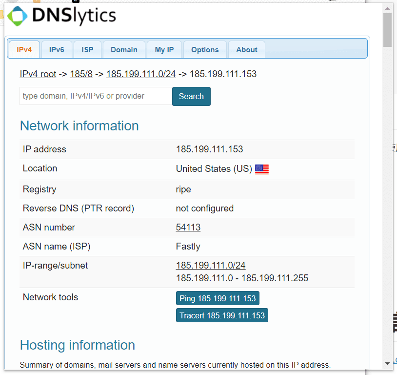Show the Options tab
This screenshot has height=375, width=397.
click(205, 50)
